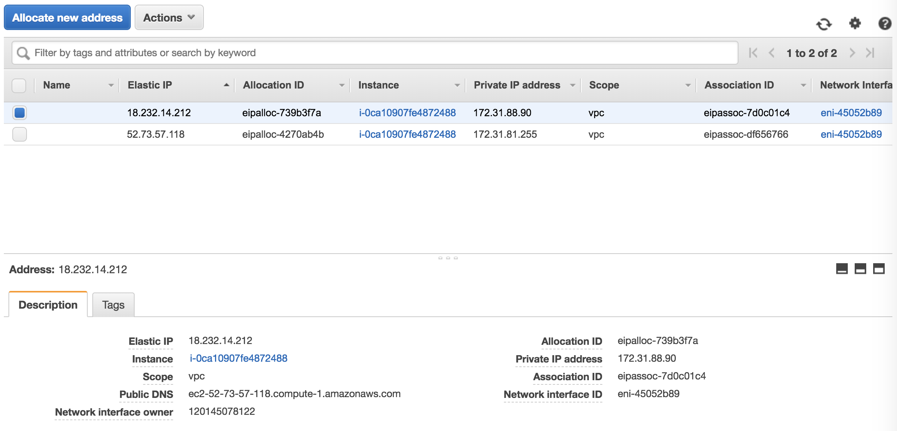Viewport: 897px width, 431px height.
Task: Expand the Scope column dropdown arrow
Action: pos(688,85)
